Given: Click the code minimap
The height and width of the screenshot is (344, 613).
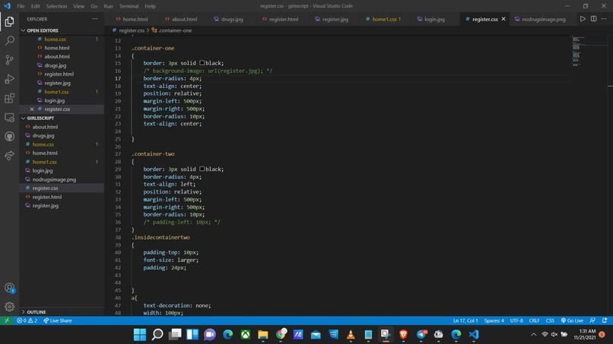Looking at the screenshot, I should click(576, 51).
